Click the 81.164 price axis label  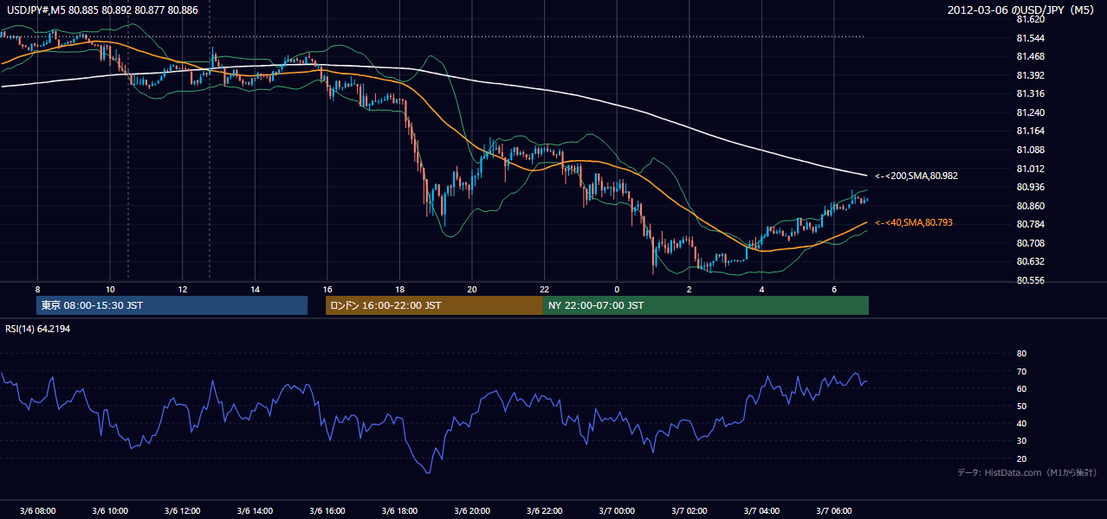(x=1029, y=131)
